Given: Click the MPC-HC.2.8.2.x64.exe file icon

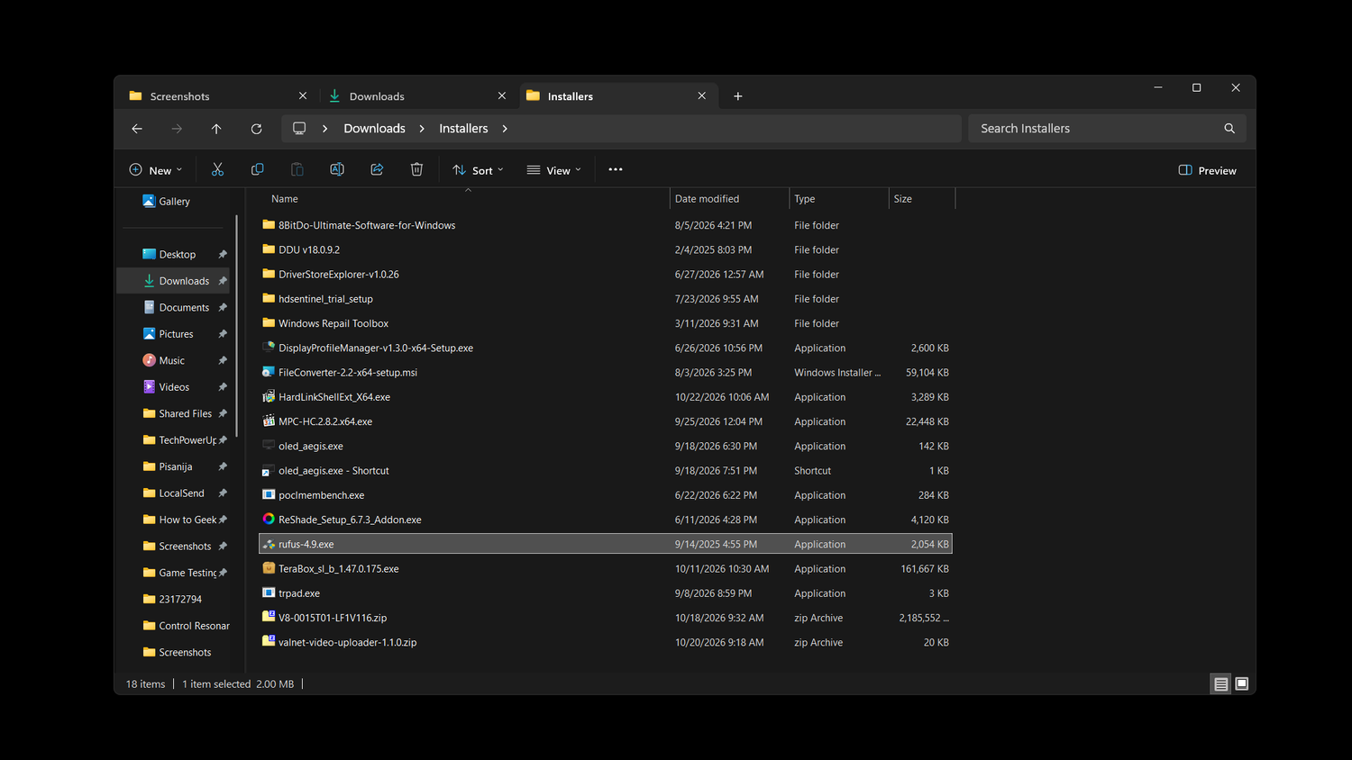Looking at the screenshot, I should 269,421.
